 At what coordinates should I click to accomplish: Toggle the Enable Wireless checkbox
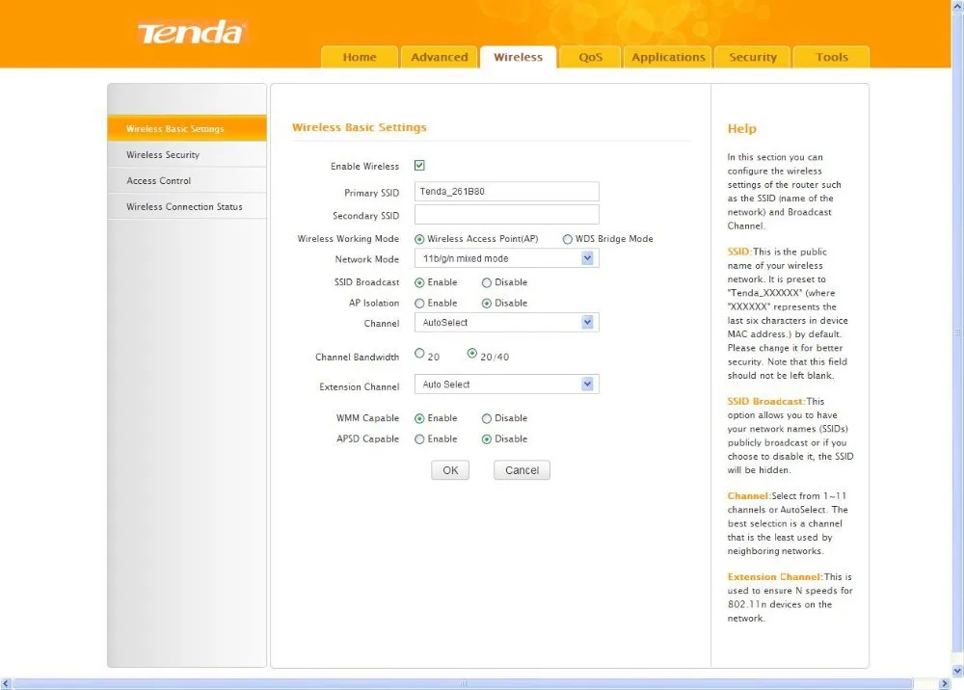[x=419, y=166]
